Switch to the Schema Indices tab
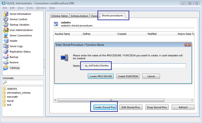Image resolution: width=202 pixels, height=123 pixels. (x=79, y=16)
